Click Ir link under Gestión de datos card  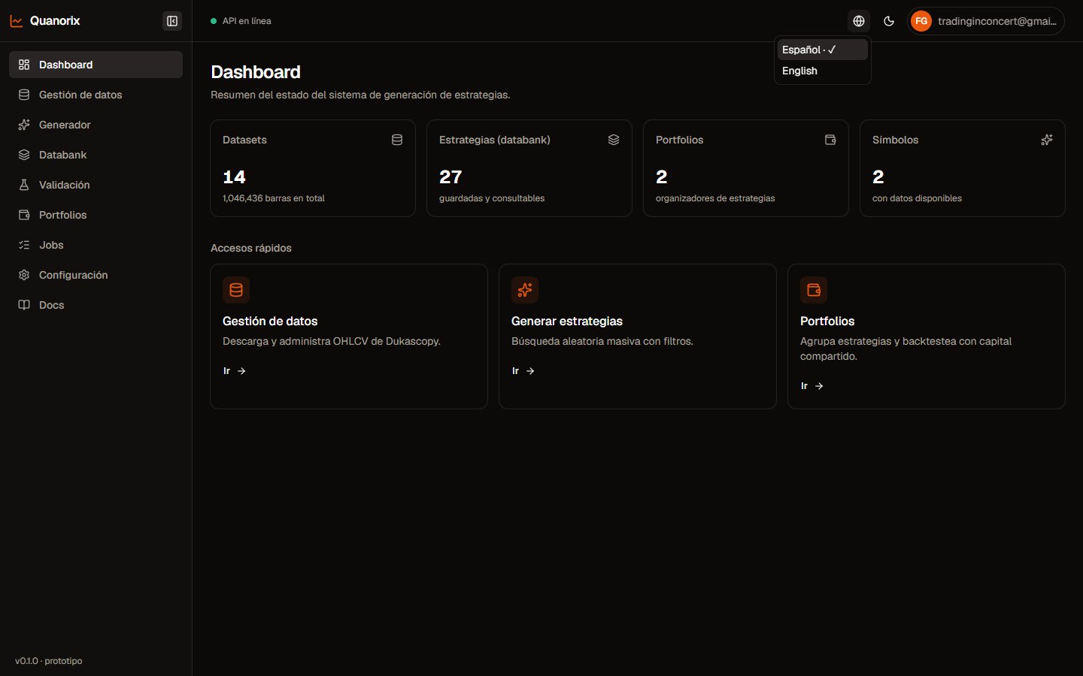click(235, 371)
